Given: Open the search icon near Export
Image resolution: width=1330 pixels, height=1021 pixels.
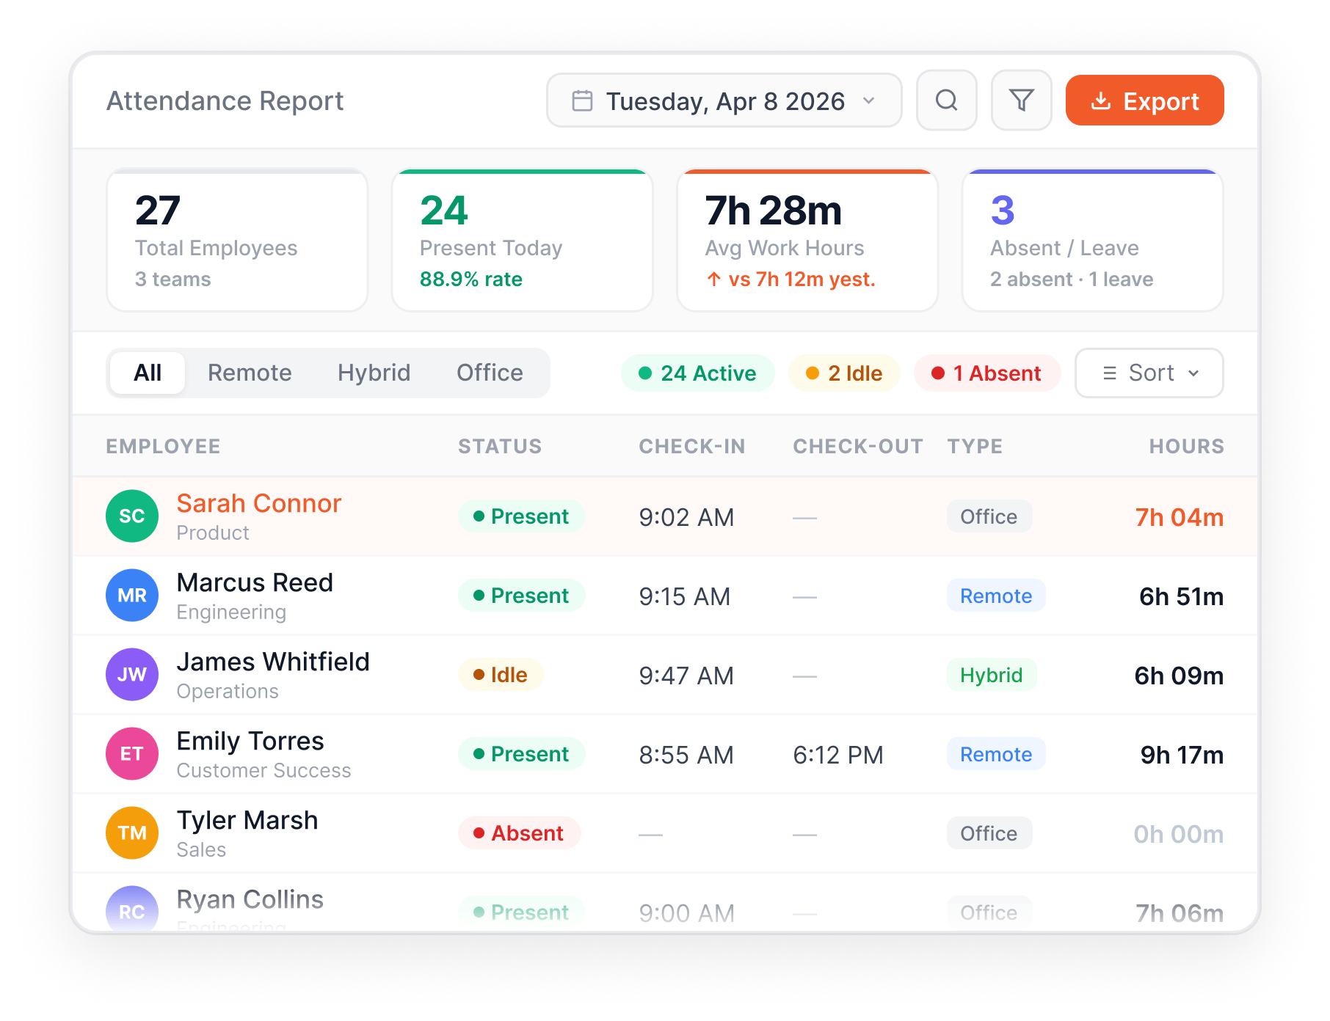Looking at the screenshot, I should 946,100.
